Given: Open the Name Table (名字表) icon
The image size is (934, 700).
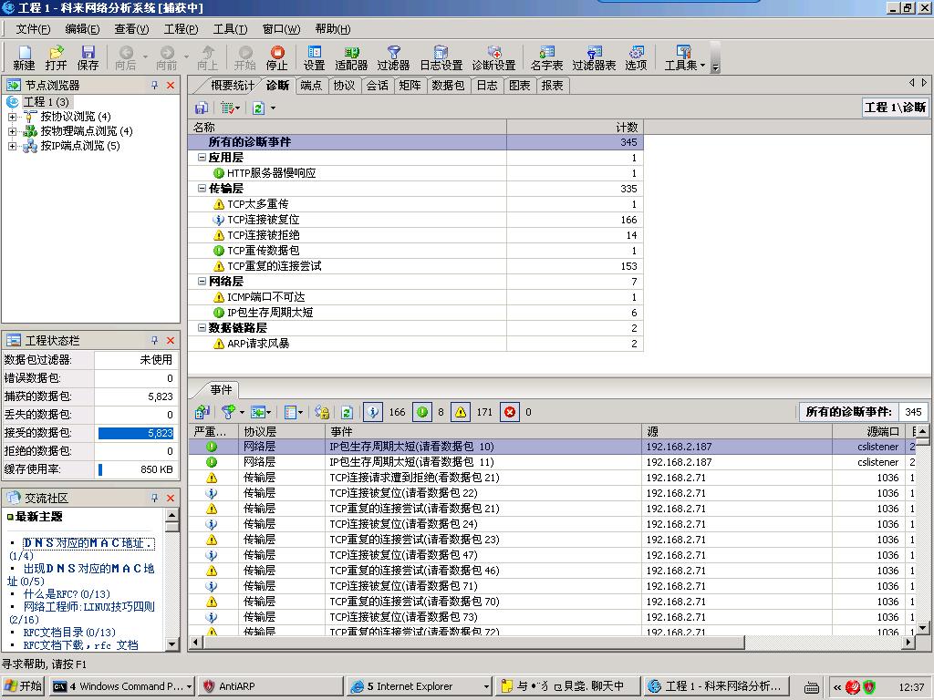Looking at the screenshot, I should tap(546, 55).
